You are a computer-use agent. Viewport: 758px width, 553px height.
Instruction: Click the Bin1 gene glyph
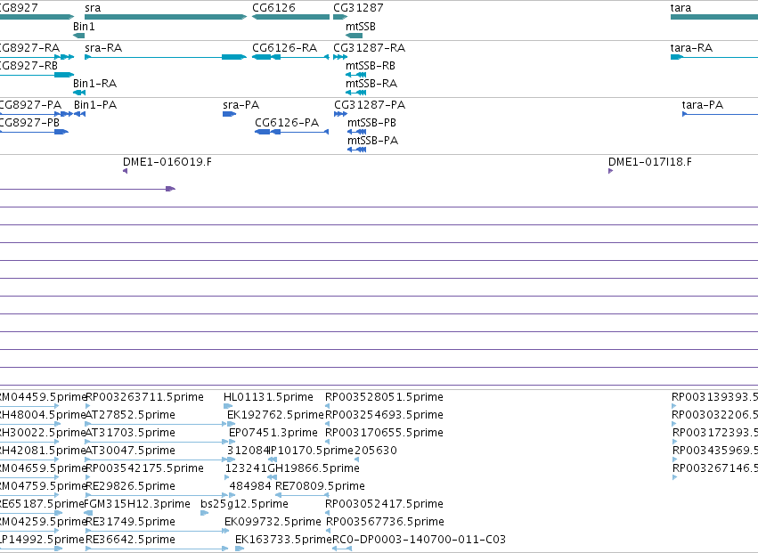78,36
